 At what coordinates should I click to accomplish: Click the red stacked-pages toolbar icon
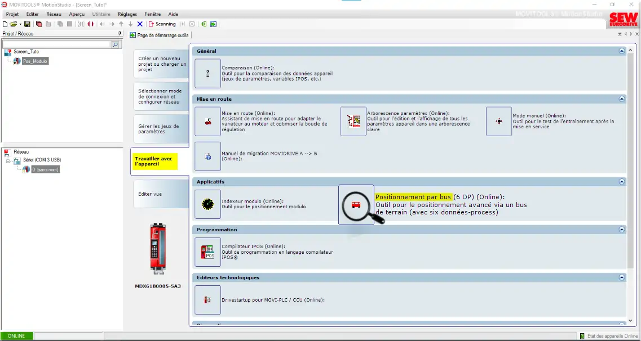pos(39,24)
